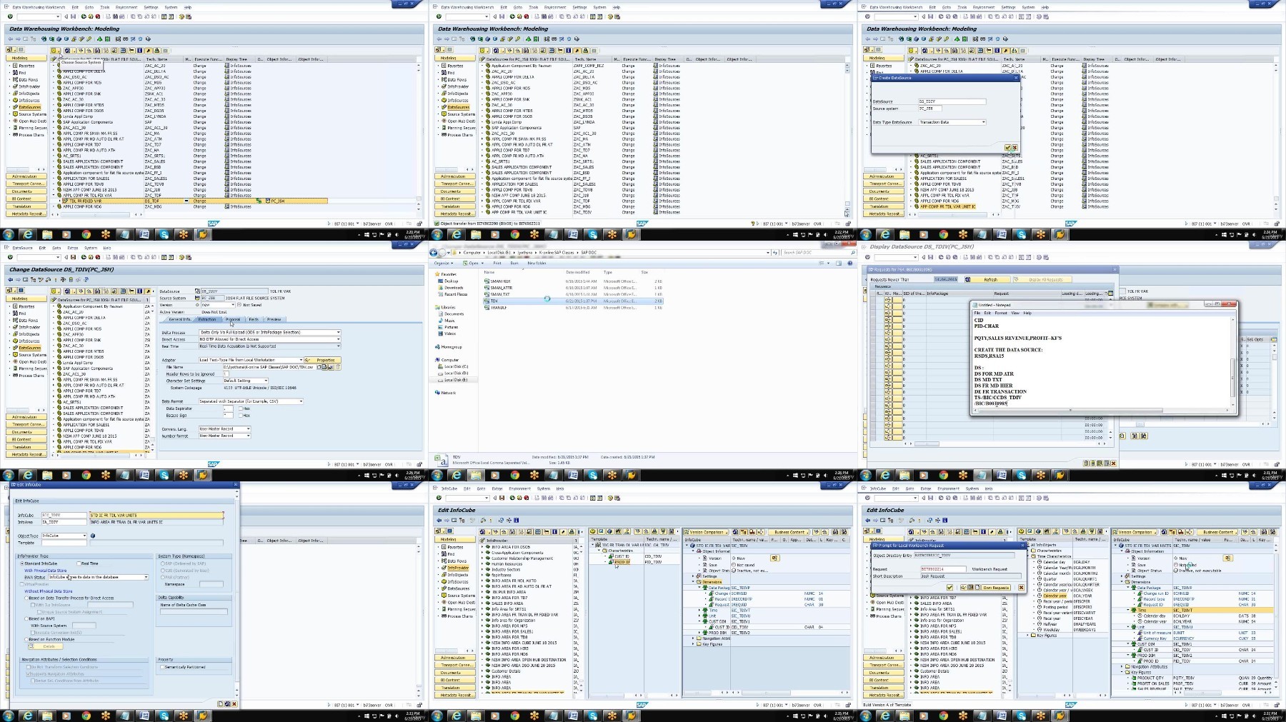Click Refresh in Requests for PSA dialog
This screenshot has width=1286, height=722.
[987, 279]
